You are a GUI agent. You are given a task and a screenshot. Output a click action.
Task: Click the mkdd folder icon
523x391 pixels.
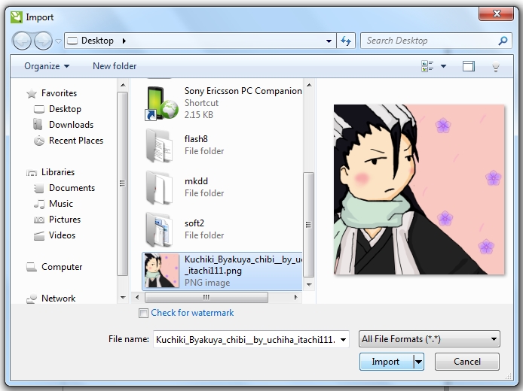coord(160,188)
